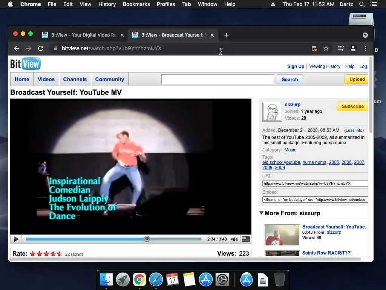The height and width of the screenshot is (290, 386).
Task: Open System Preferences from the Dock
Action: 222,280
